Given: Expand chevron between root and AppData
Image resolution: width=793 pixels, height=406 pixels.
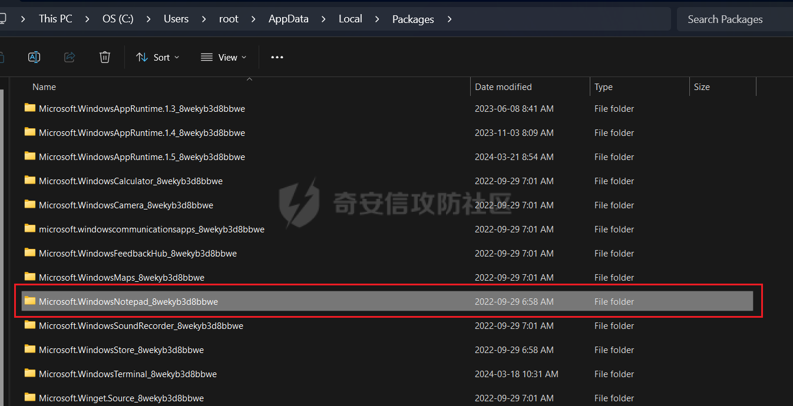Looking at the screenshot, I should click(254, 19).
